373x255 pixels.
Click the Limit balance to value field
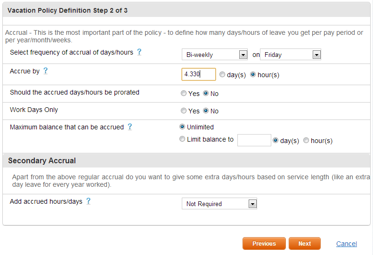254,140
